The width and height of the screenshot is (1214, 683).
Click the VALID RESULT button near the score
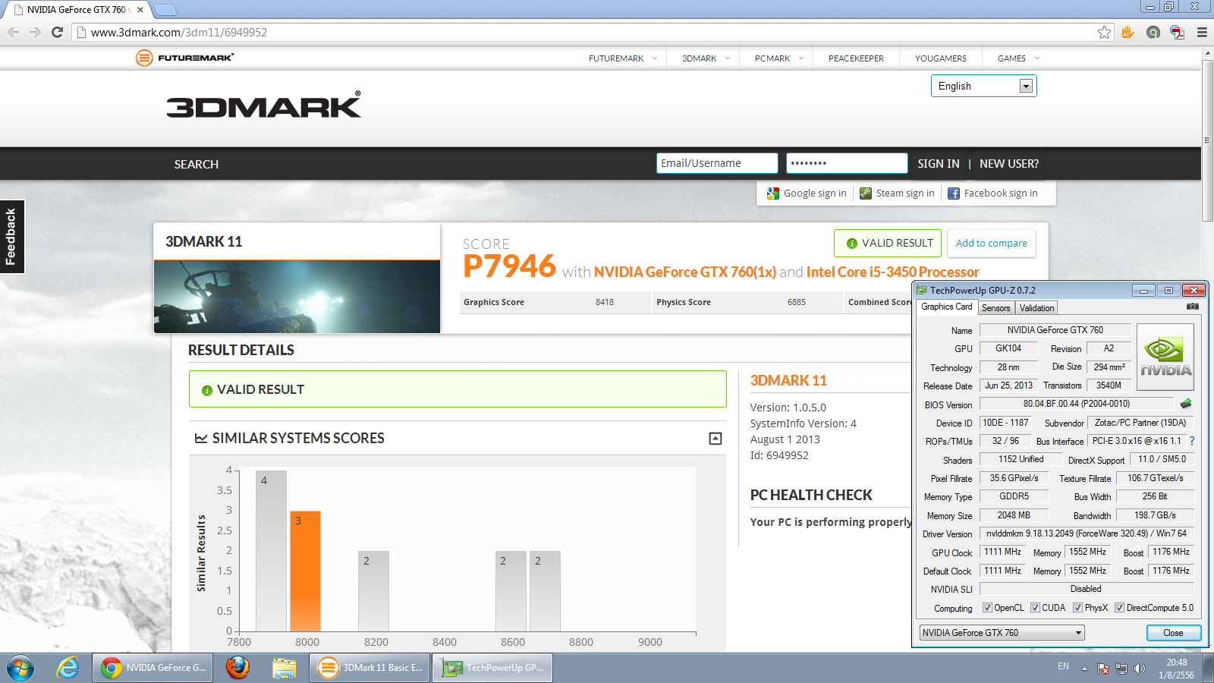click(888, 244)
